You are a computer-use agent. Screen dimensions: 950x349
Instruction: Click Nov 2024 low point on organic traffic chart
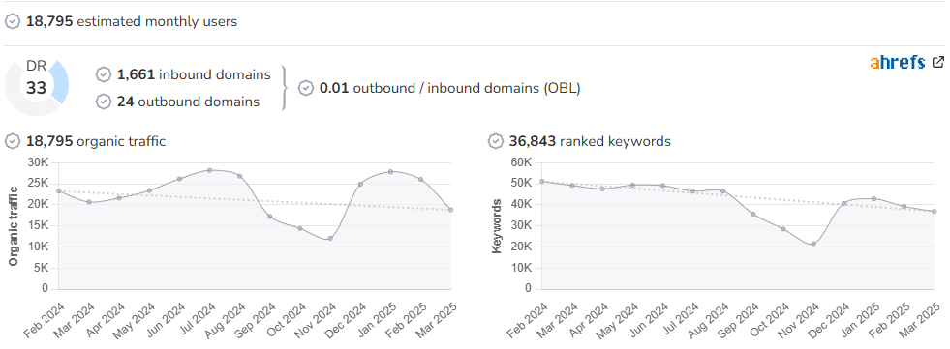pos(330,239)
